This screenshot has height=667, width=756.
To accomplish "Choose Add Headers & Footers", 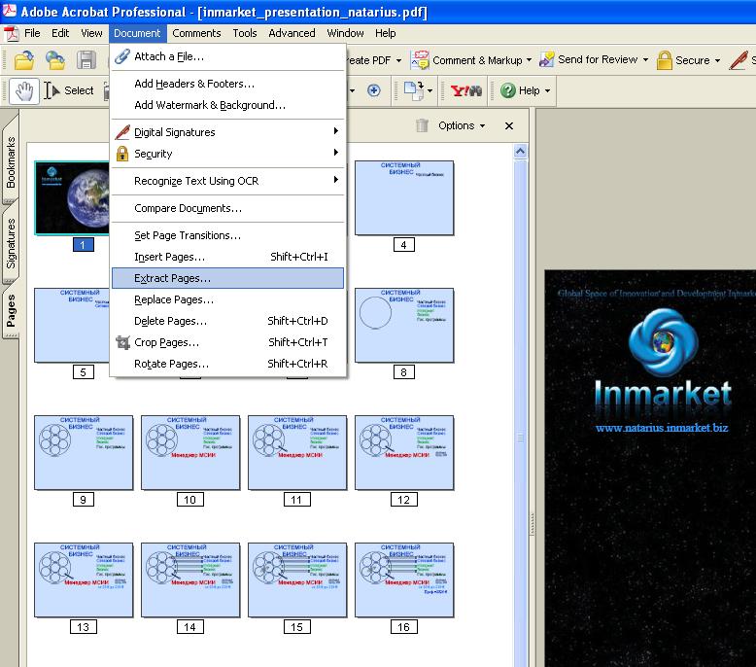I will (227, 84).
